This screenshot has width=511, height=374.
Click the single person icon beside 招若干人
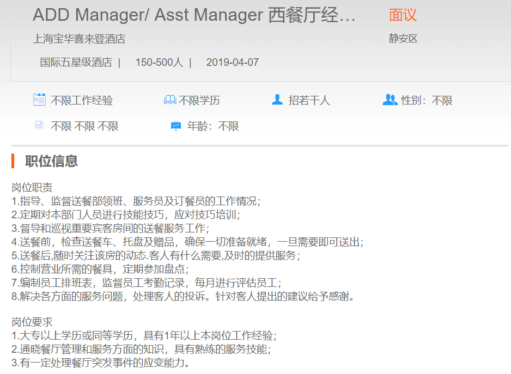coord(277,100)
